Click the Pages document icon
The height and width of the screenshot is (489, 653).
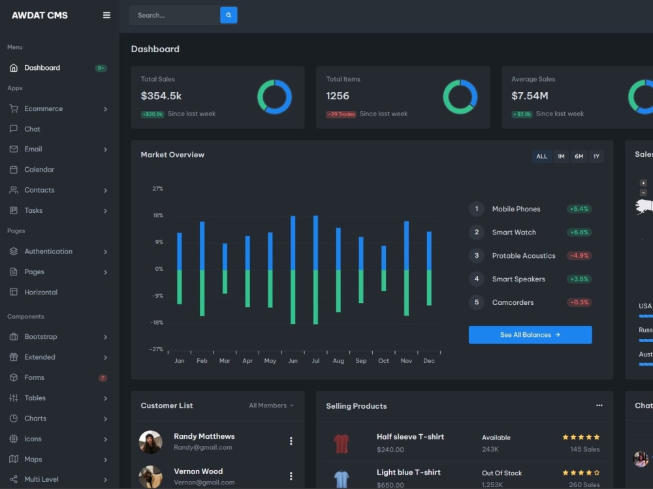click(14, 272)
